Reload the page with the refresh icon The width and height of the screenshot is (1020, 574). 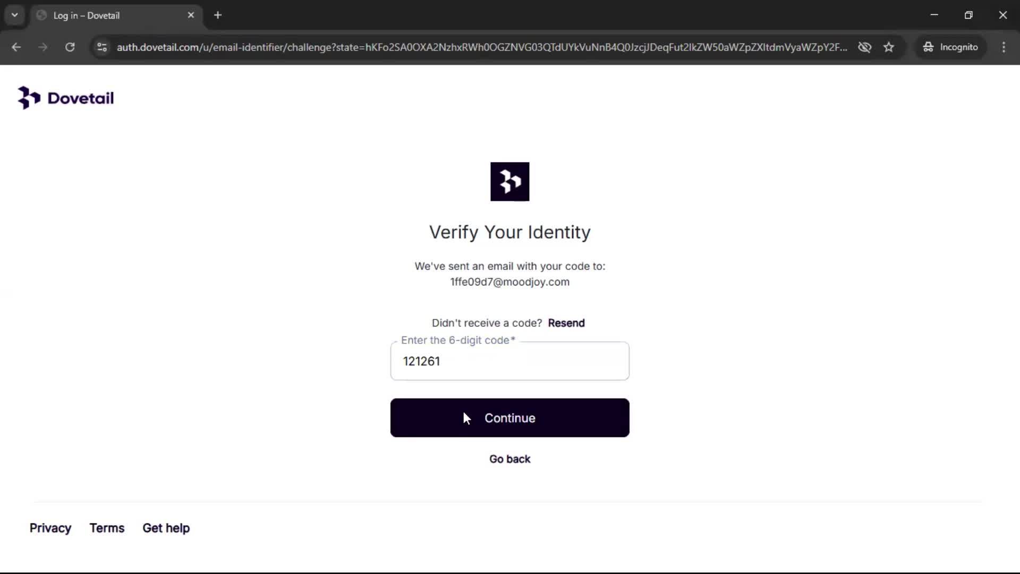[x=70, y=47]
